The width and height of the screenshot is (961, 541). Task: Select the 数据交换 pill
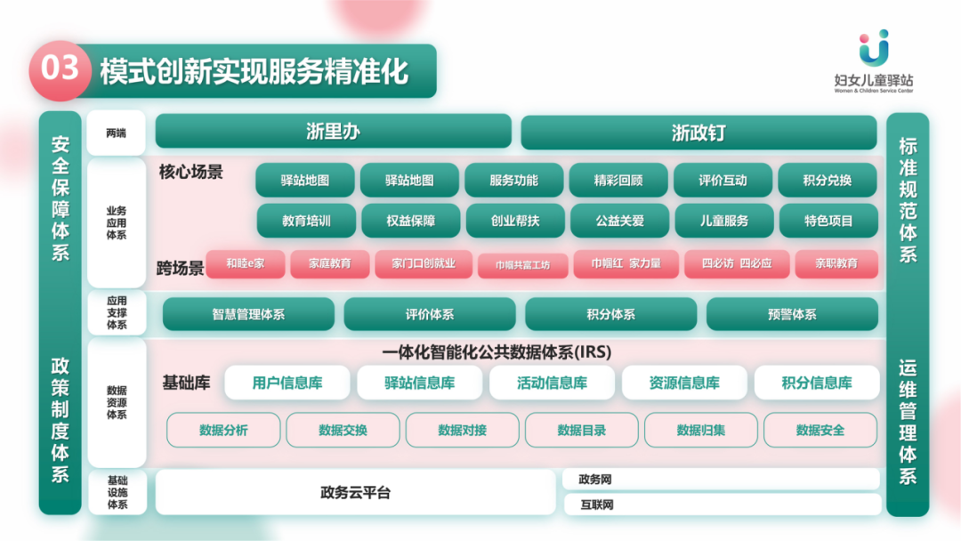tap(343, 430)
